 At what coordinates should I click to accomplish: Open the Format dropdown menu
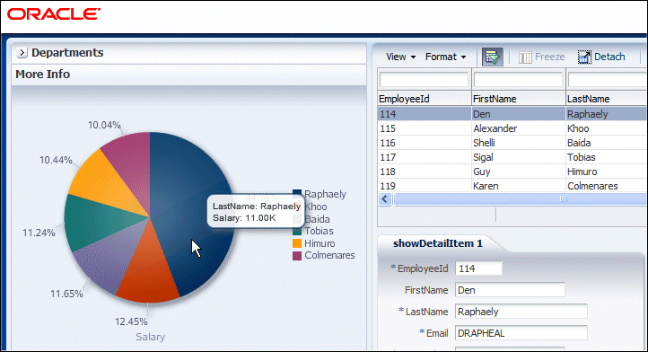445,57
